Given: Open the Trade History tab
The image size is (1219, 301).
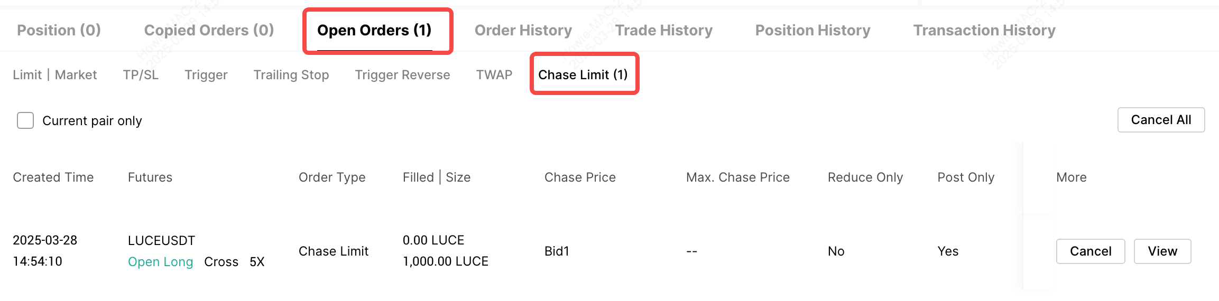Looking at the screenshot, I should [x=663, y=30].
